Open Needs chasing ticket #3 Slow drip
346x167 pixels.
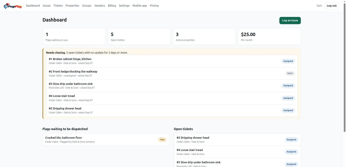click(172, 86)
